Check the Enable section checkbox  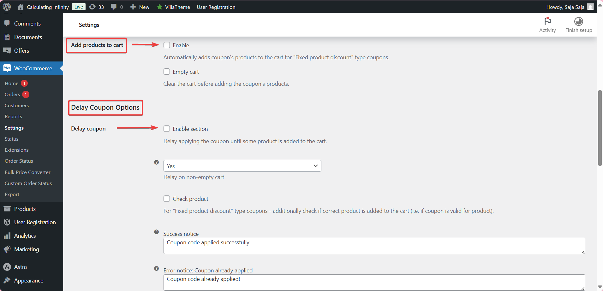167,129
